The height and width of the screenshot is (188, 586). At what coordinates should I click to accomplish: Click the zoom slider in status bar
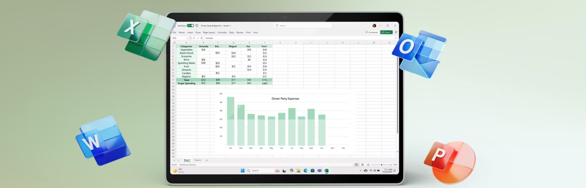tap(382, 165)
